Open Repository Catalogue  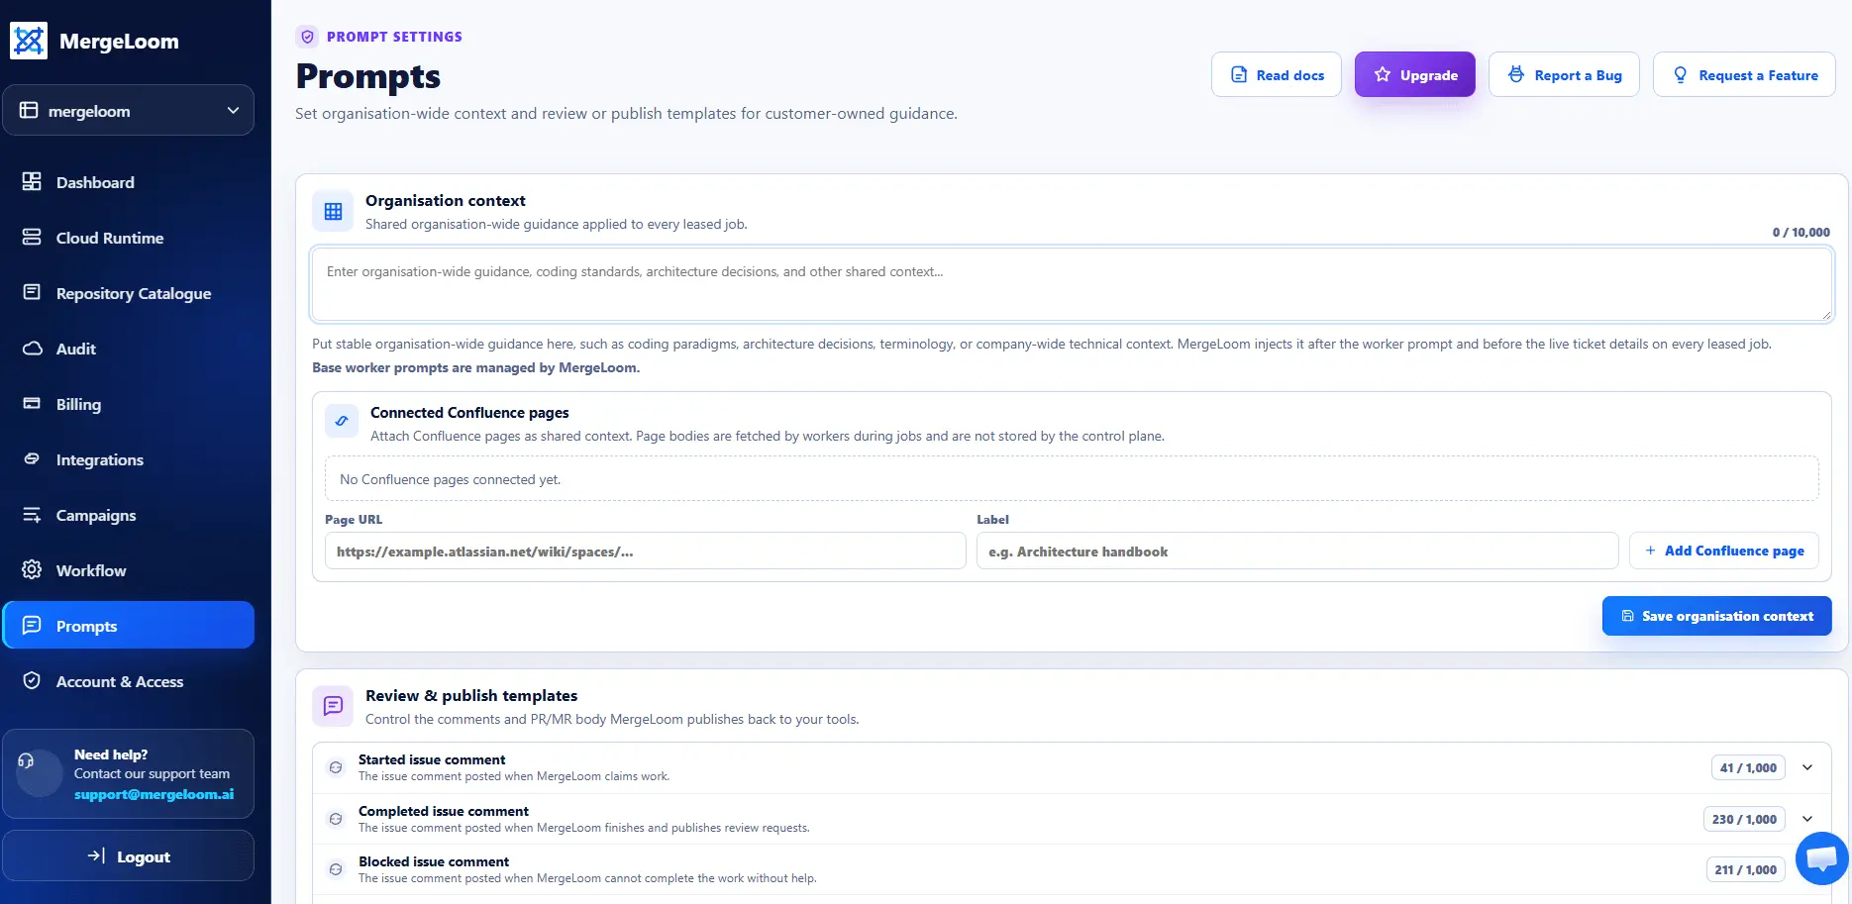[x=128, y=293]
